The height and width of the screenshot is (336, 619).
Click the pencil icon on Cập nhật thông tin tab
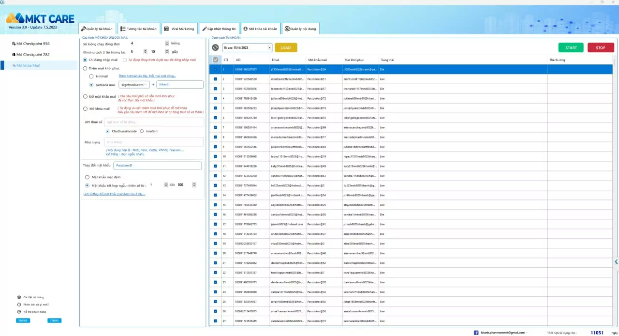pyautogui.click(x=204, y=29)
